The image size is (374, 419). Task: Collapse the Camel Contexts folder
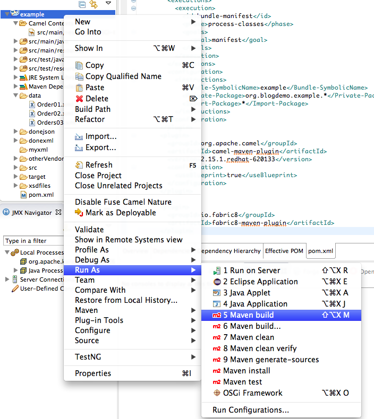[16, 23]
